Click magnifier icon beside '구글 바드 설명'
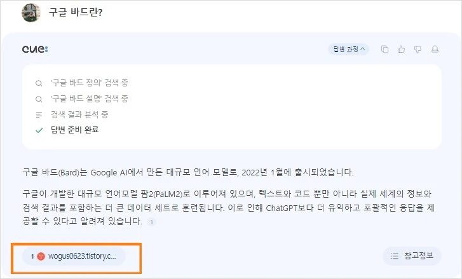This screenshot has width=462, height=279. [39, 99]
